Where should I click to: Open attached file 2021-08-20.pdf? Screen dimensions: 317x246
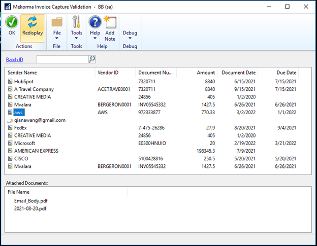[30, 208]
